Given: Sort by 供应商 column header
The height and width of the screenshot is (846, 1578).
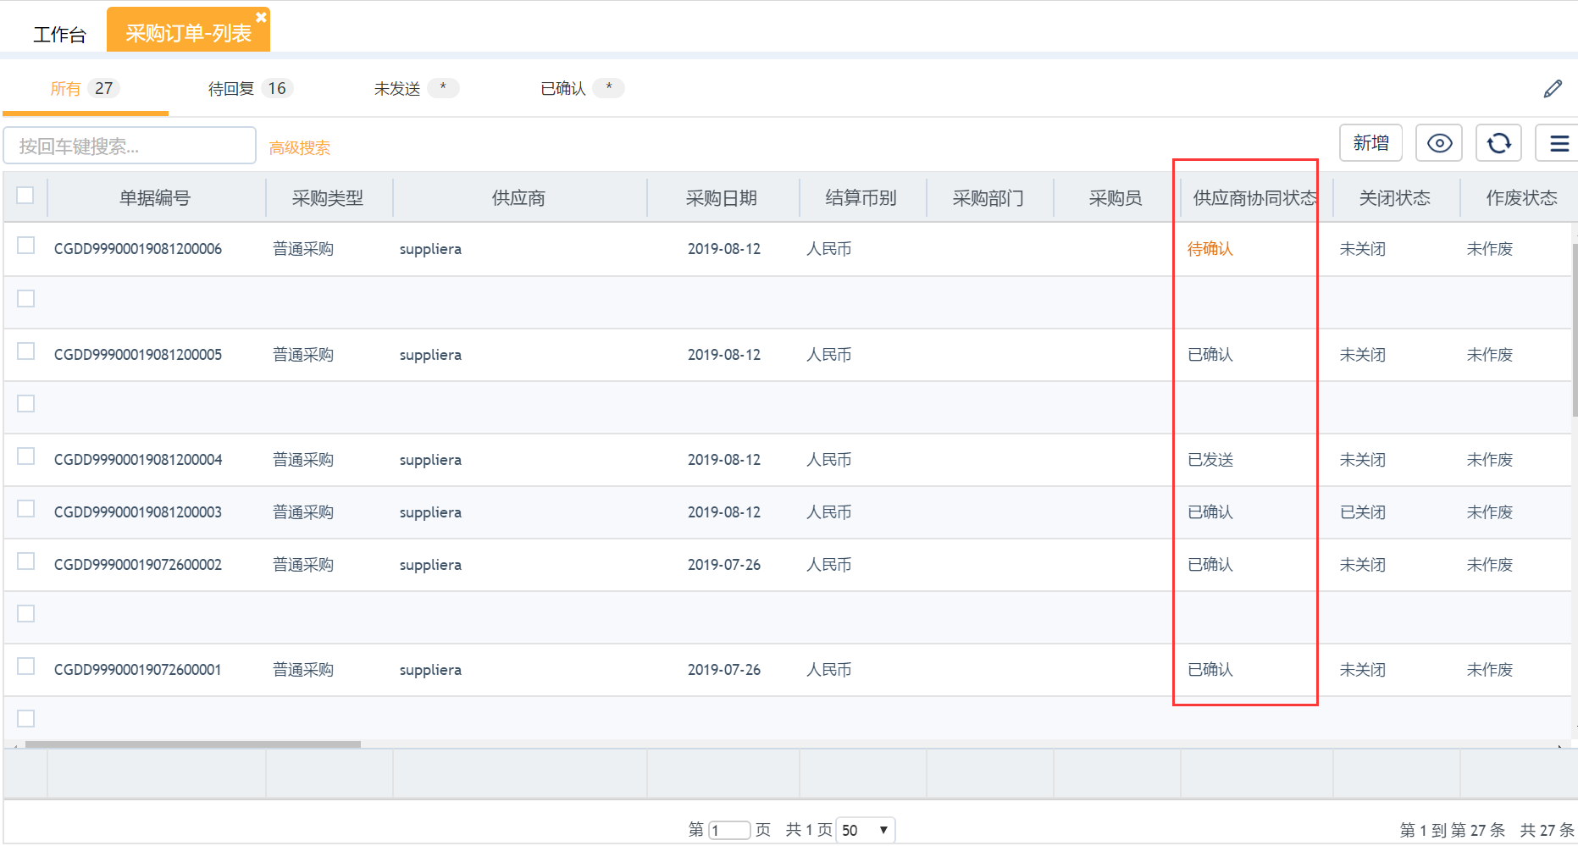Looking at the screenshot, I should coord(518,198).
